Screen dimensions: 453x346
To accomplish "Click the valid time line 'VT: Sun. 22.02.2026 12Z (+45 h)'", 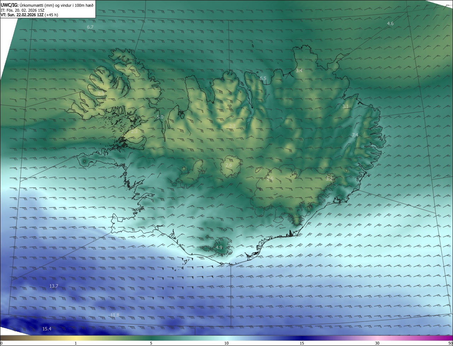I will click(29, 15).
